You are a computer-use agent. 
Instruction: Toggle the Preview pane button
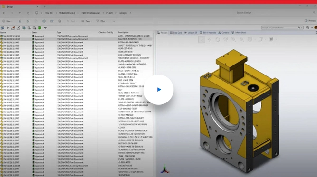(310, 21)
